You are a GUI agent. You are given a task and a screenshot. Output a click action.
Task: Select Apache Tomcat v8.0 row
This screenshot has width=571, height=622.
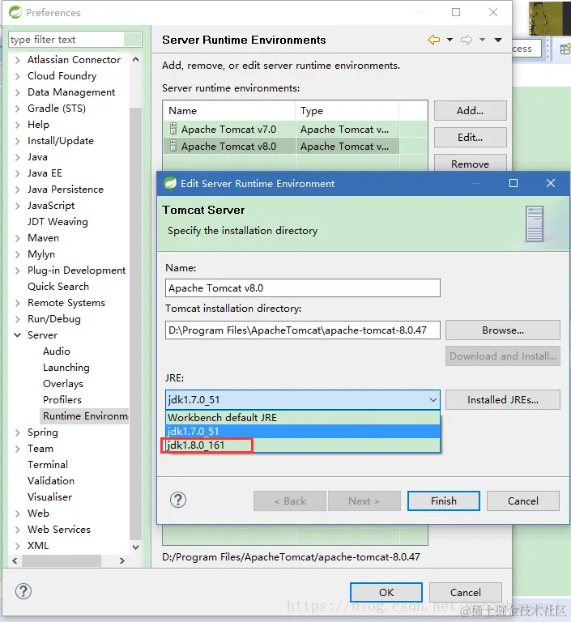click(295, 146)
